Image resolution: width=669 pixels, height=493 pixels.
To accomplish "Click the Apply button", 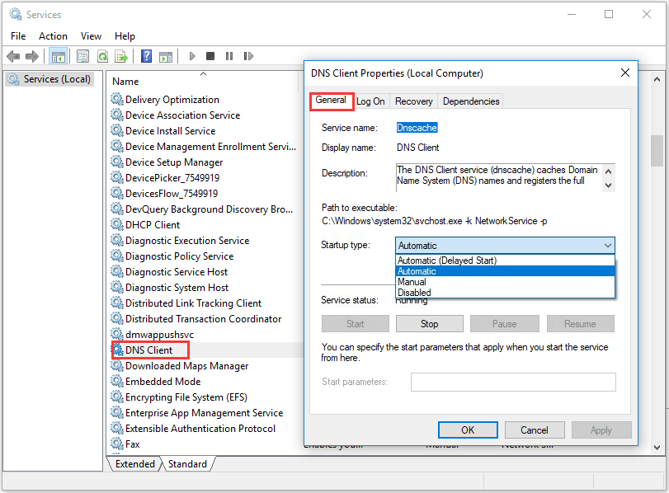I will pyautogui.click(x=601, y=430).
